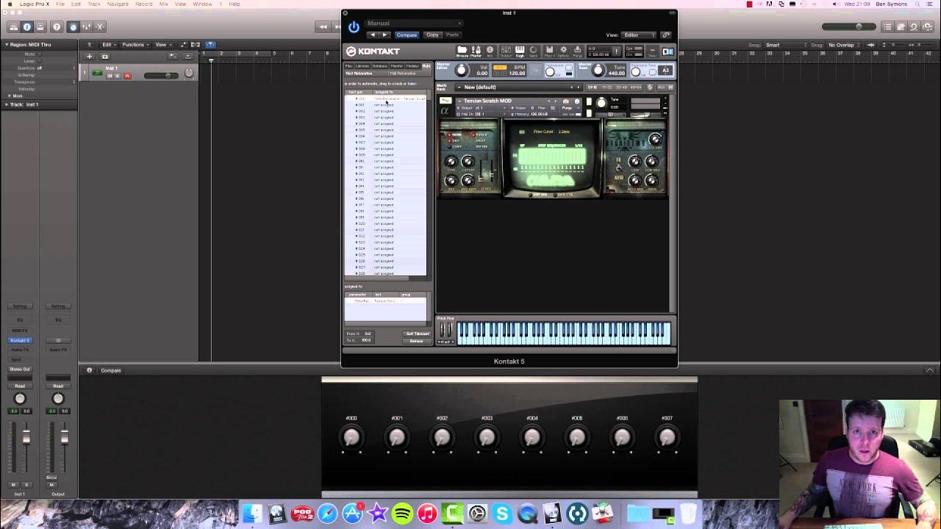The width and height of the screenshot is (941, 529).
Task: Select the previous preset arrow button
Action: point(372,35)
